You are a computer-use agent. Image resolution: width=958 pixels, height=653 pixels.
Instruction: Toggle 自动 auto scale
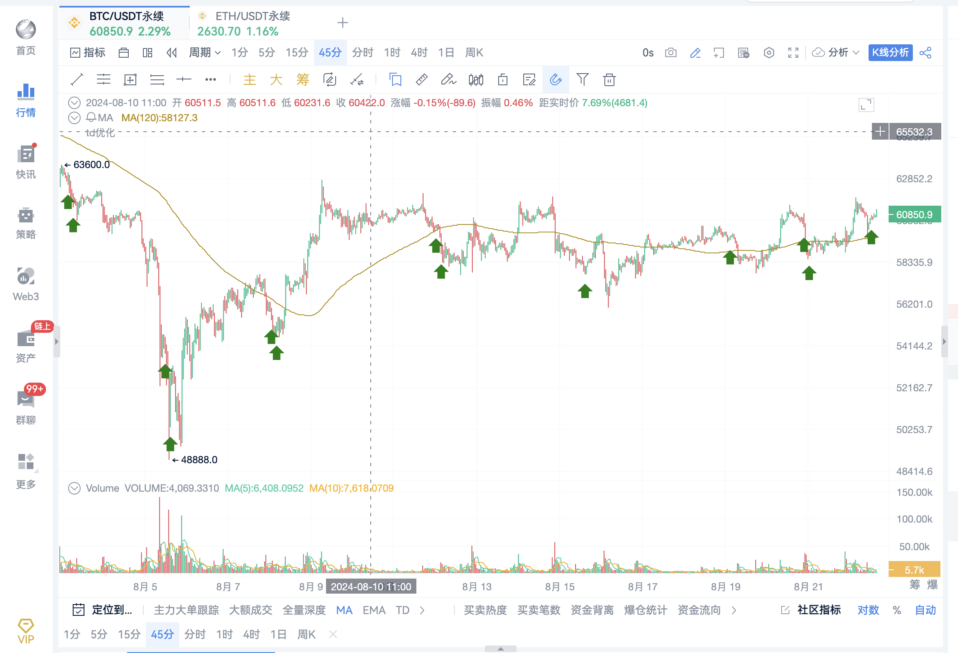(x=925, y=610)
